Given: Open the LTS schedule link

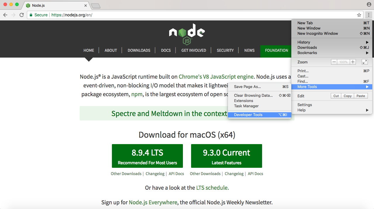Looking at the screenshot, I should click(212, 188).
